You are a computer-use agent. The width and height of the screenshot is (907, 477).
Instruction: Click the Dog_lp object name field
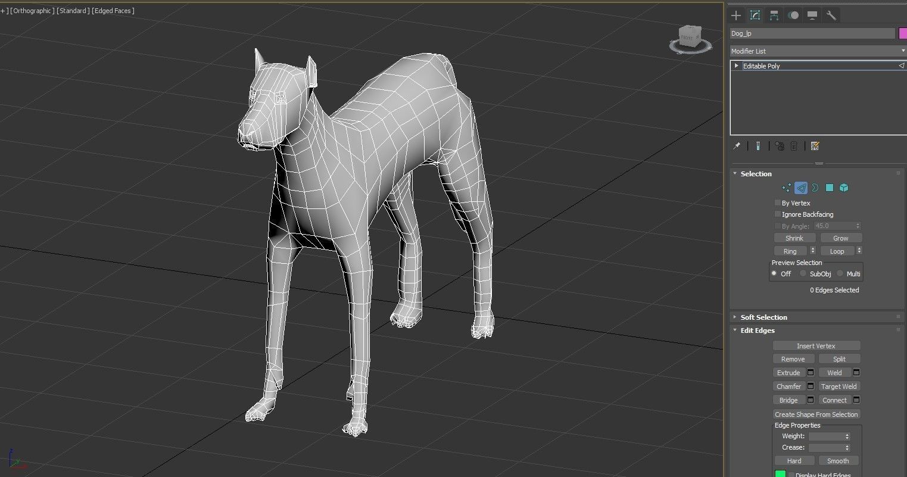coord(812,33)
